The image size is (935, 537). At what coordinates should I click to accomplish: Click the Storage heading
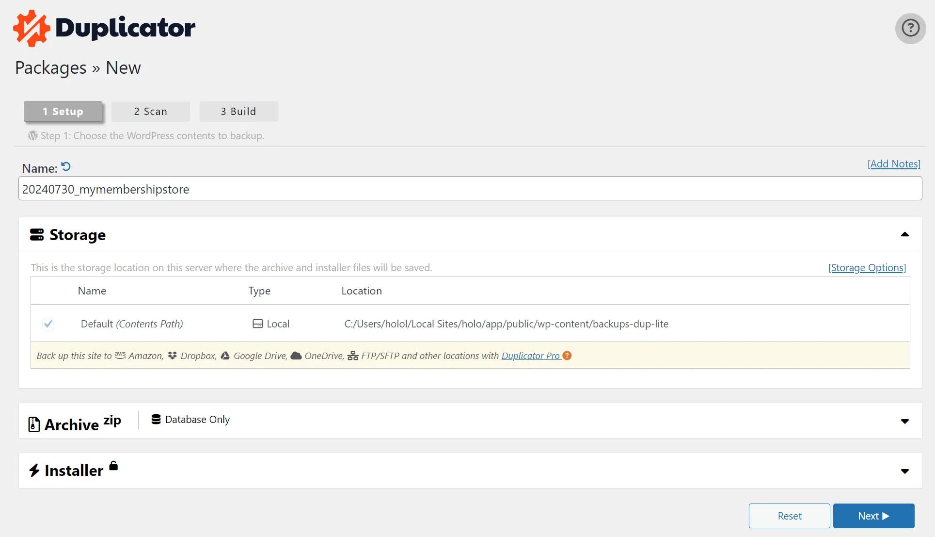pos(78,235)
